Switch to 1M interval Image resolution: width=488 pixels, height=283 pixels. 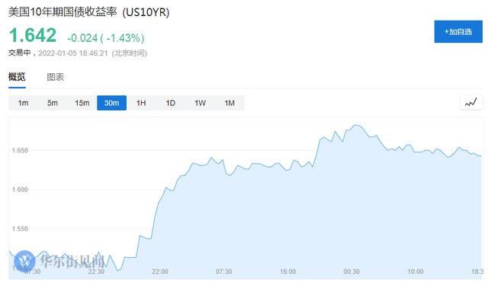230,103
